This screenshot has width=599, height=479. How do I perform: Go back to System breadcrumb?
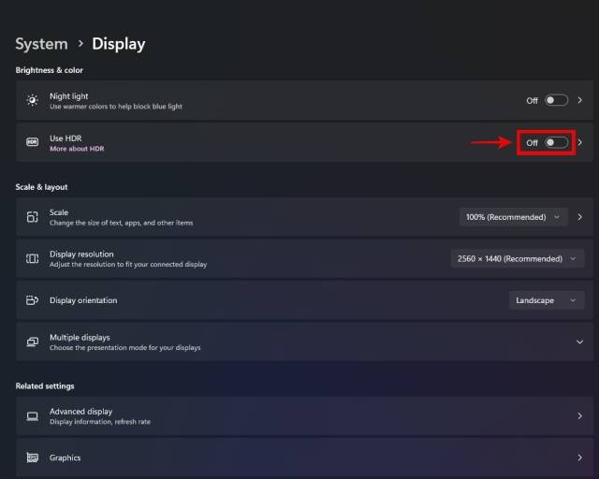[41, 44]
